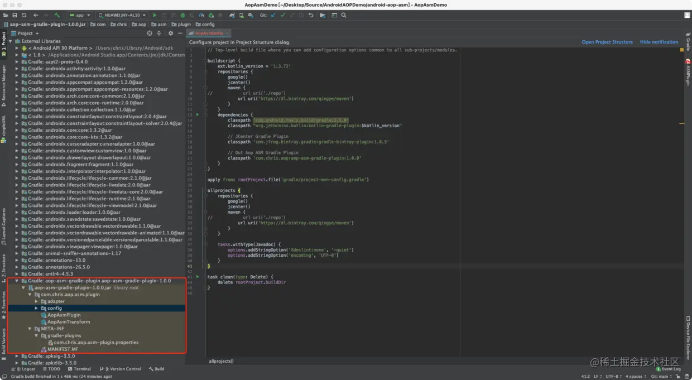
Task: Click run gutter icon beside task clean
Action: (198, 277)
